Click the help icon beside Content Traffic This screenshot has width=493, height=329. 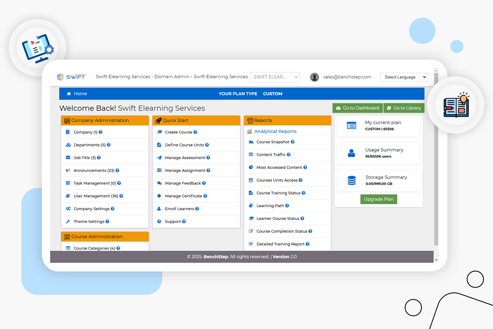click(289, 155)
